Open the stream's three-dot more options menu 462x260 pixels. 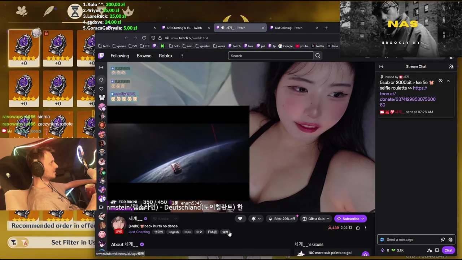coord(365,227)
